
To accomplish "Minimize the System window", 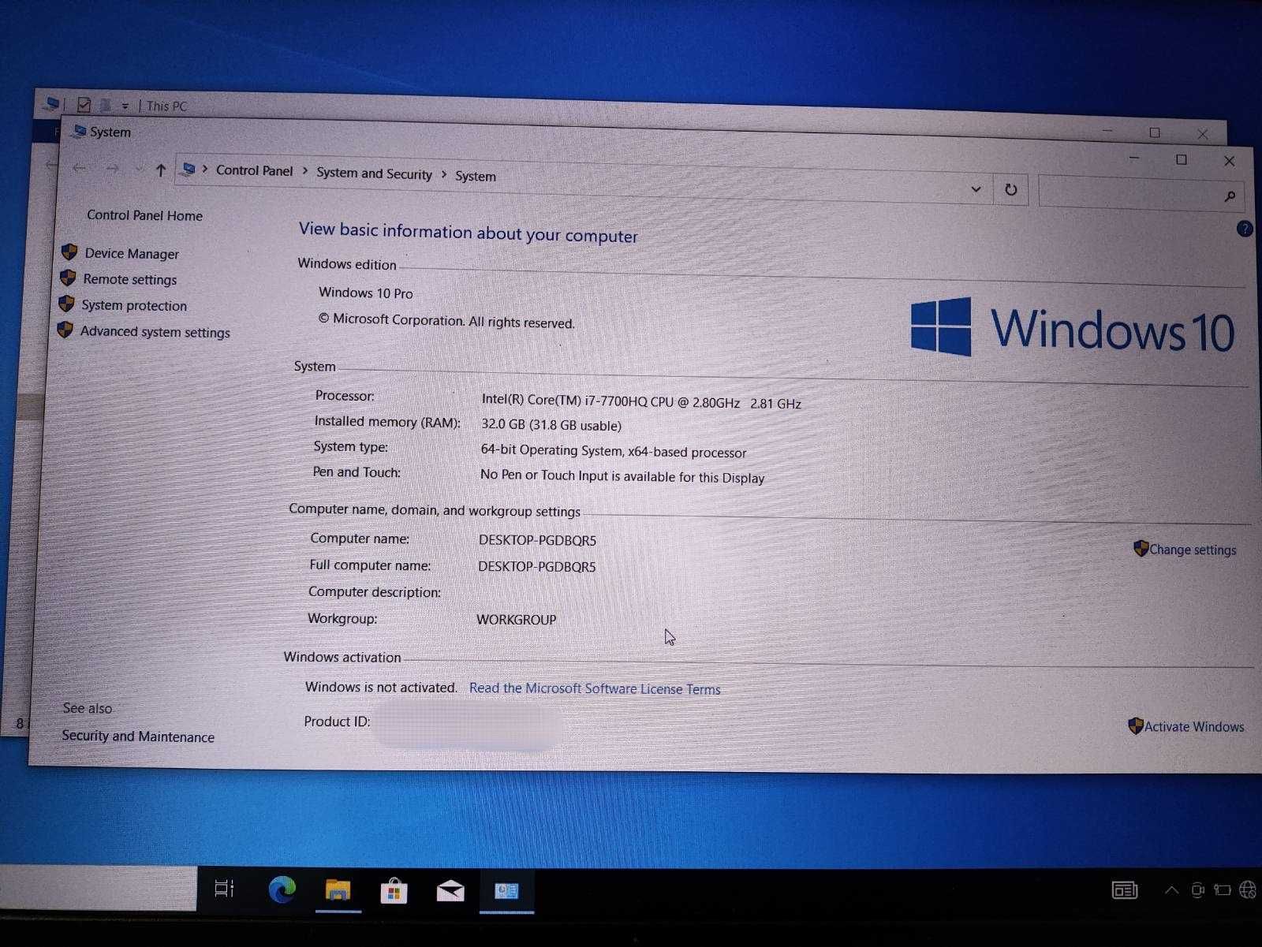I will click(x=1134, y=158).
